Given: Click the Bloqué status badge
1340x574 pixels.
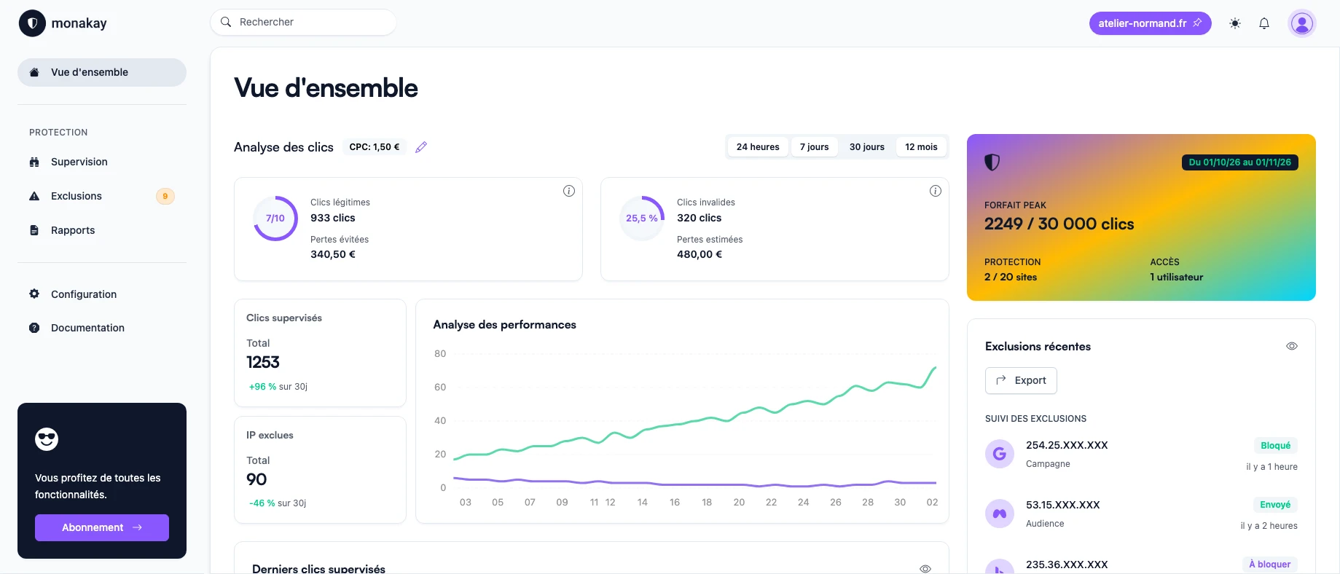Looking at the screenshot, I should [1275, 446].
